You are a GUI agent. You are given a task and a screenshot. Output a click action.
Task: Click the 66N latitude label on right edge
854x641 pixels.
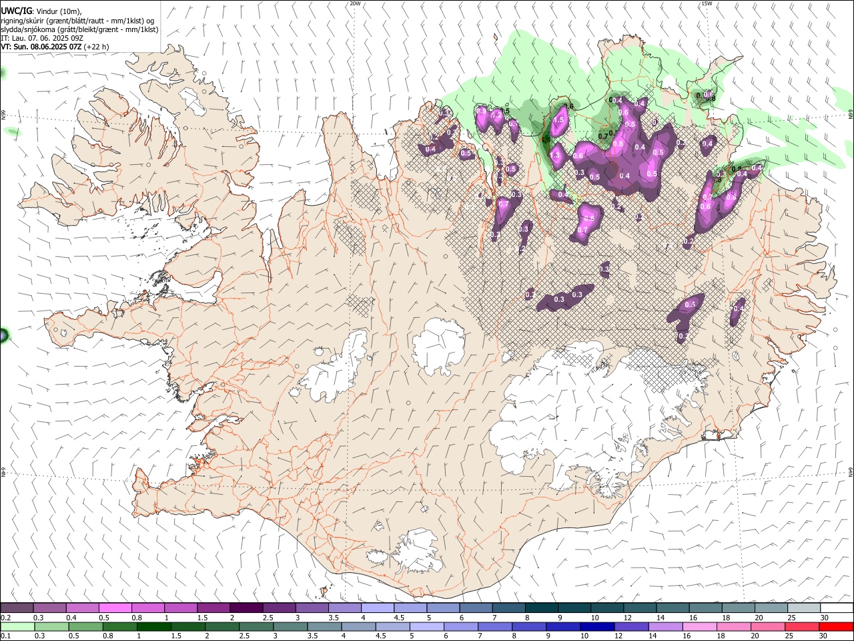coord(851,114)
